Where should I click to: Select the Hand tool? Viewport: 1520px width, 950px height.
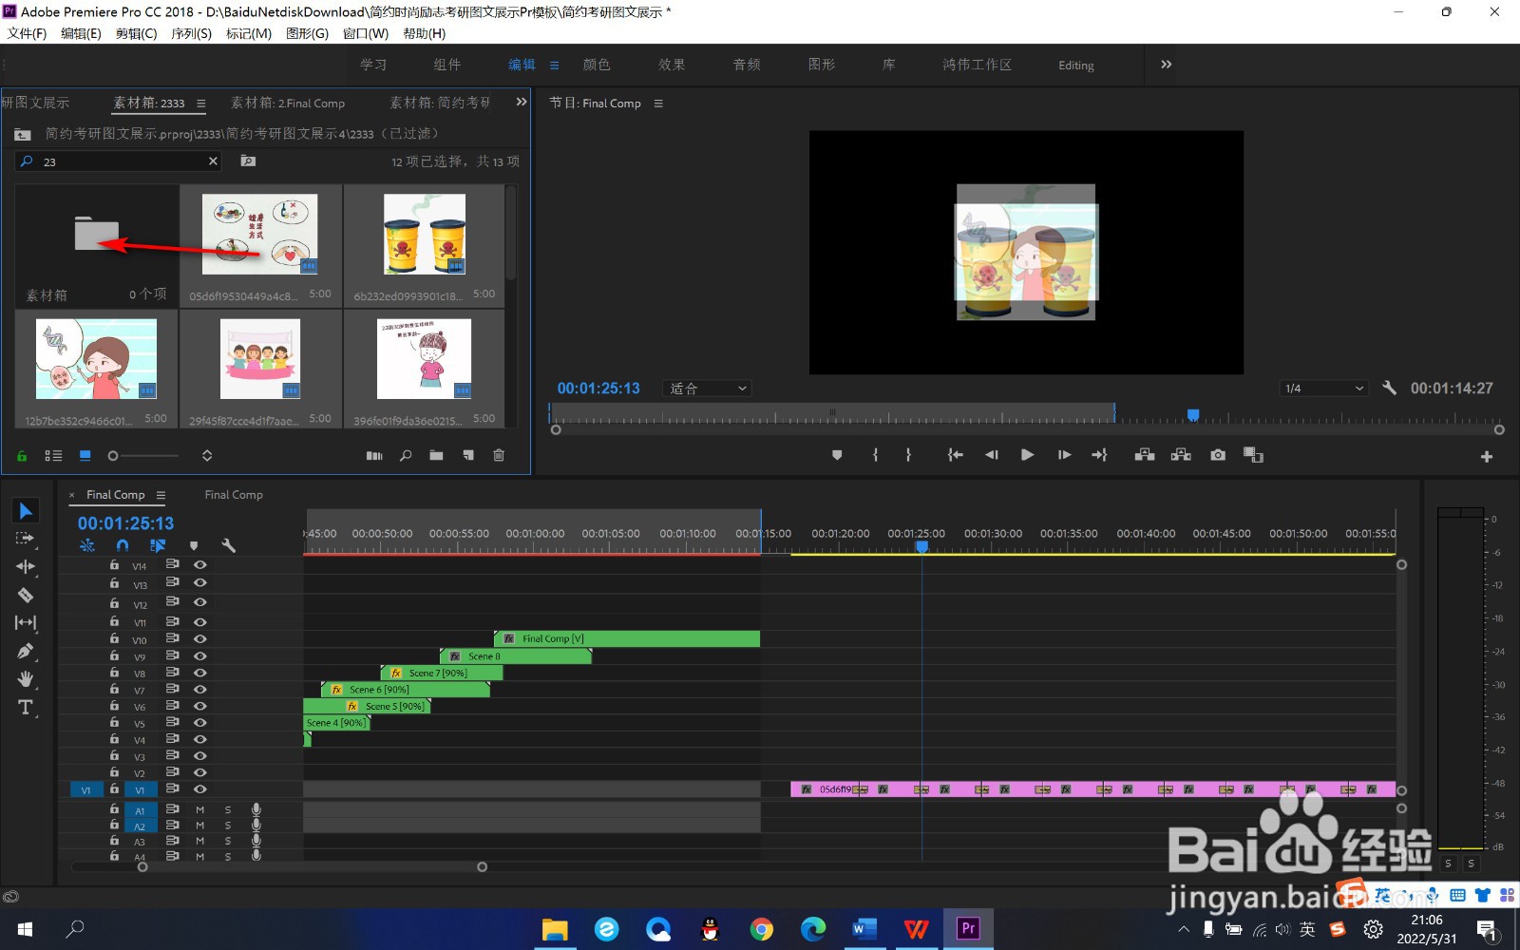[26, 678]
